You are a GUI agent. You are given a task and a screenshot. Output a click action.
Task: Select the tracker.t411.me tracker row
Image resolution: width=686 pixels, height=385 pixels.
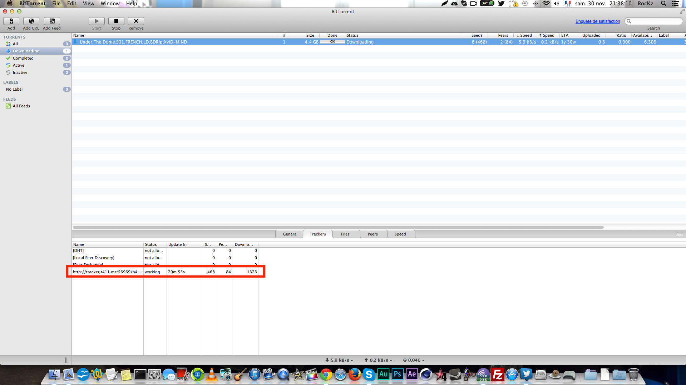pos(165,272)
